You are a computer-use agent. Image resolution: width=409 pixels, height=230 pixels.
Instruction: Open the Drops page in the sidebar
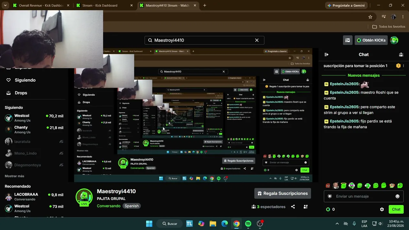point(17,93)
